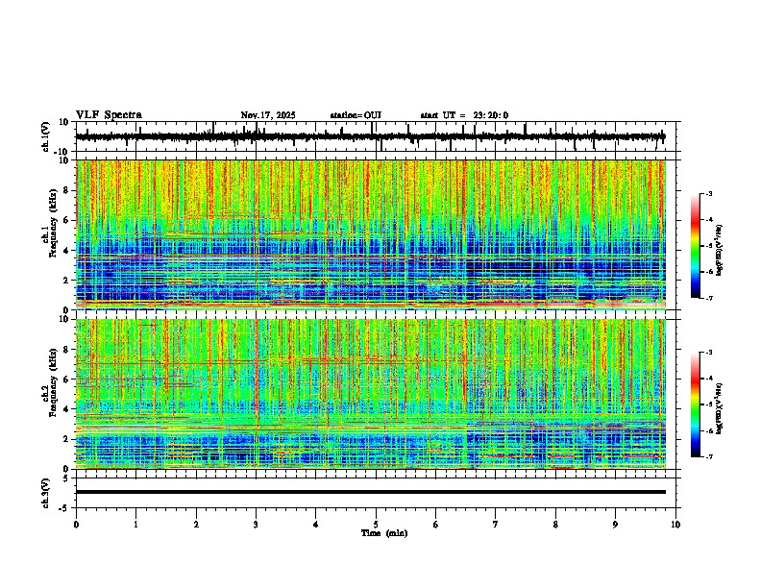Click the ch.2 spectrogram panel
761x588 pixels.
[371, 394]
